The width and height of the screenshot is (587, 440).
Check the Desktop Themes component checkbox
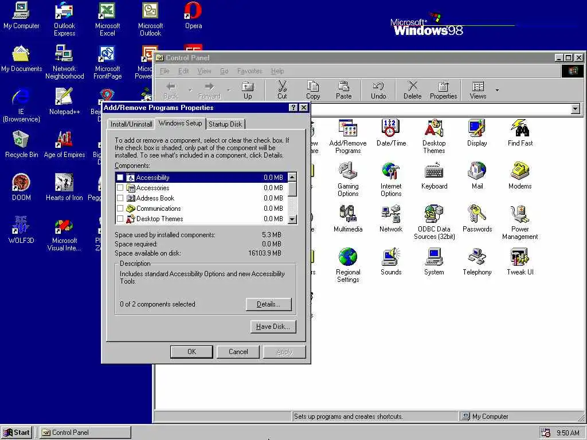pos(120,218)
